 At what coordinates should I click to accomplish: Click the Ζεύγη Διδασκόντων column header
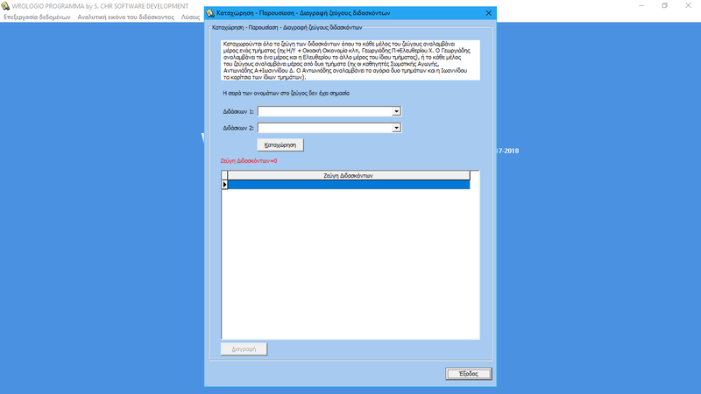[348, 176]
